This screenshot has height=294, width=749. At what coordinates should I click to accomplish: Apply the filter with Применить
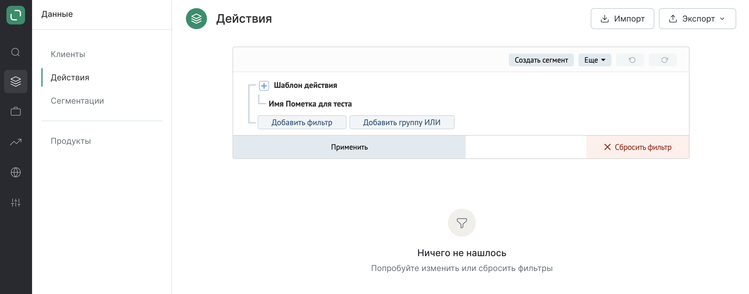[x=349, y=147]
